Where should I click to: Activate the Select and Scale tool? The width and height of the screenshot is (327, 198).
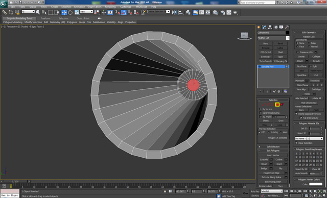77,12
